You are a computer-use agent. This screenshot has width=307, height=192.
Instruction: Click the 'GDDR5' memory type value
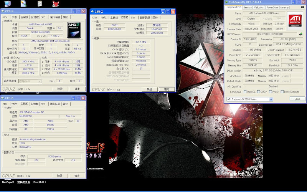(253, 60)
